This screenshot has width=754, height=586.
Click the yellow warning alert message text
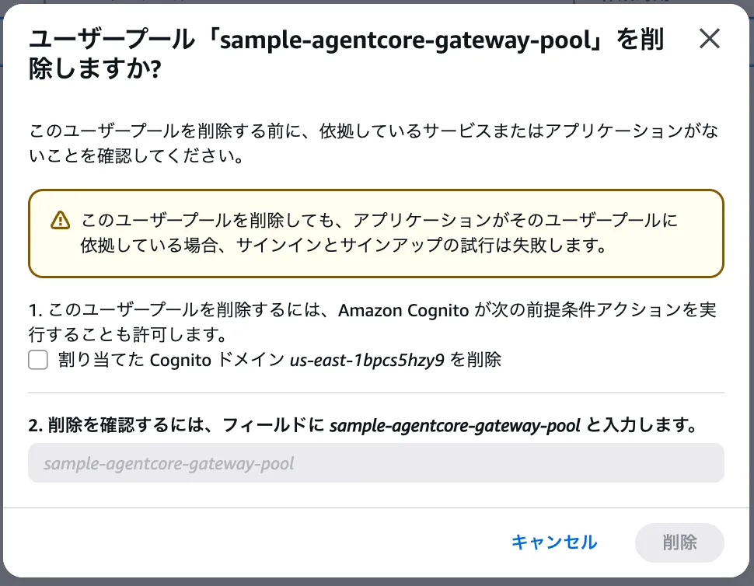click(379, 234)
